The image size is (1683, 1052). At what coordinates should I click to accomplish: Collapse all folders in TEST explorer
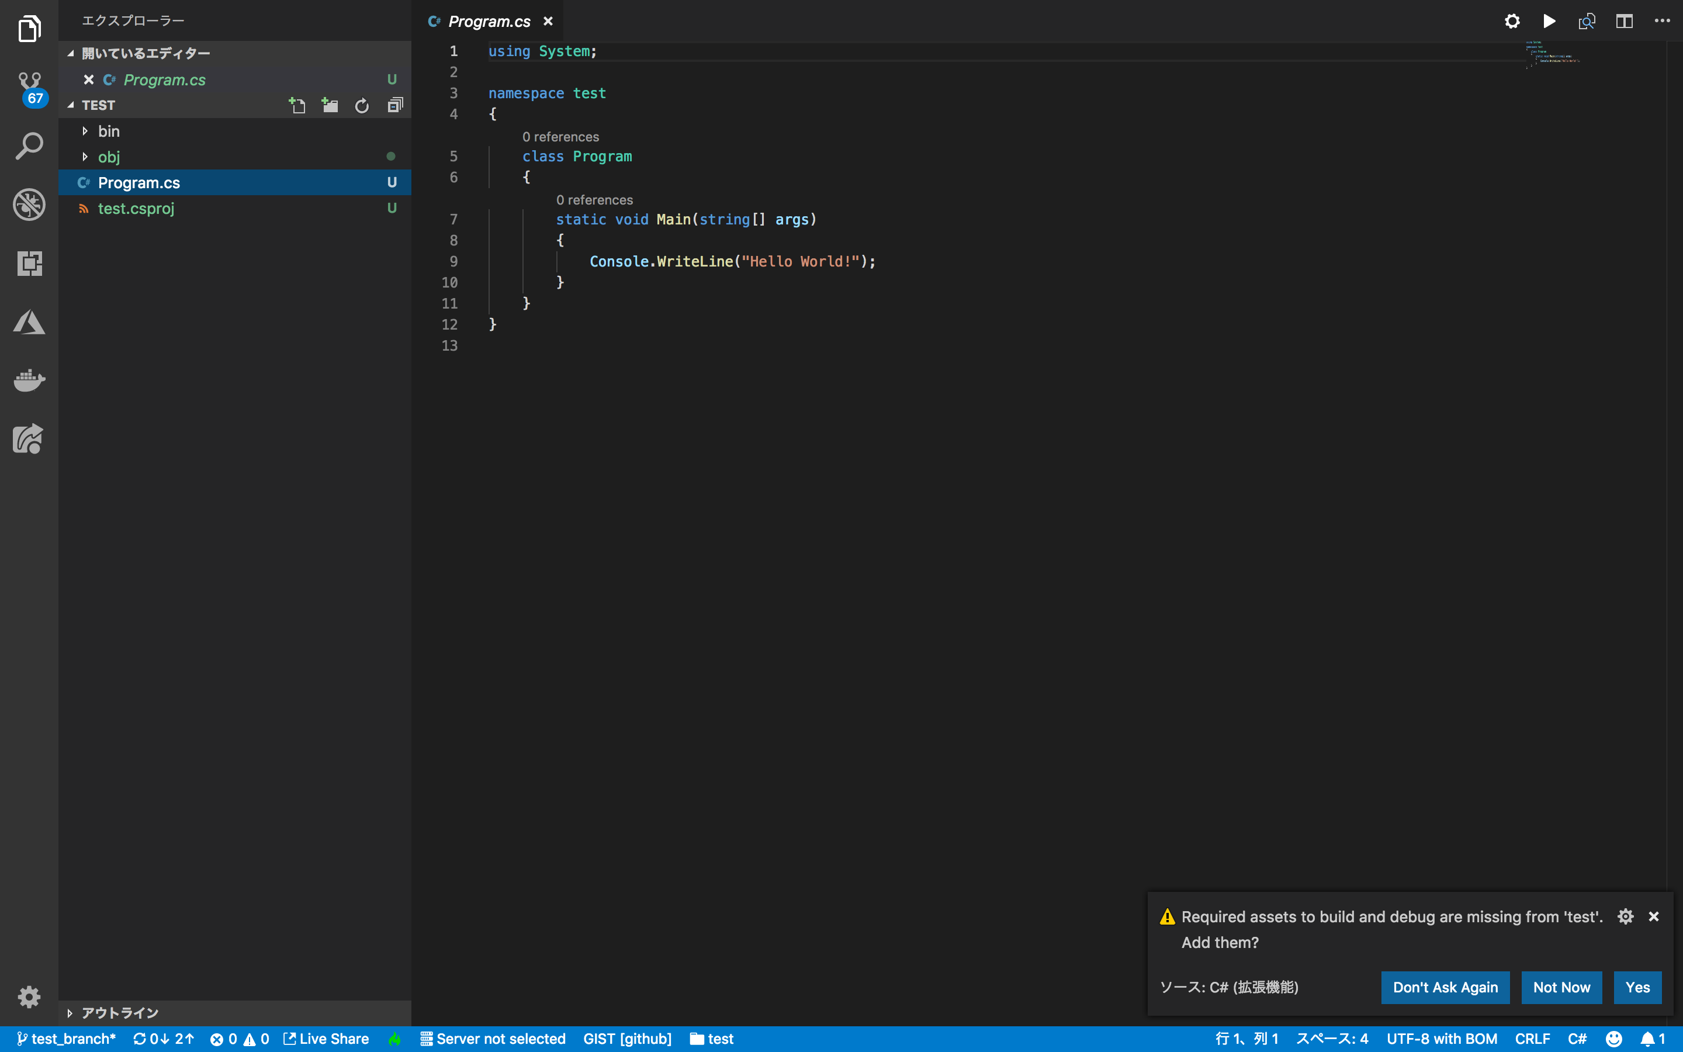(395, 105)
